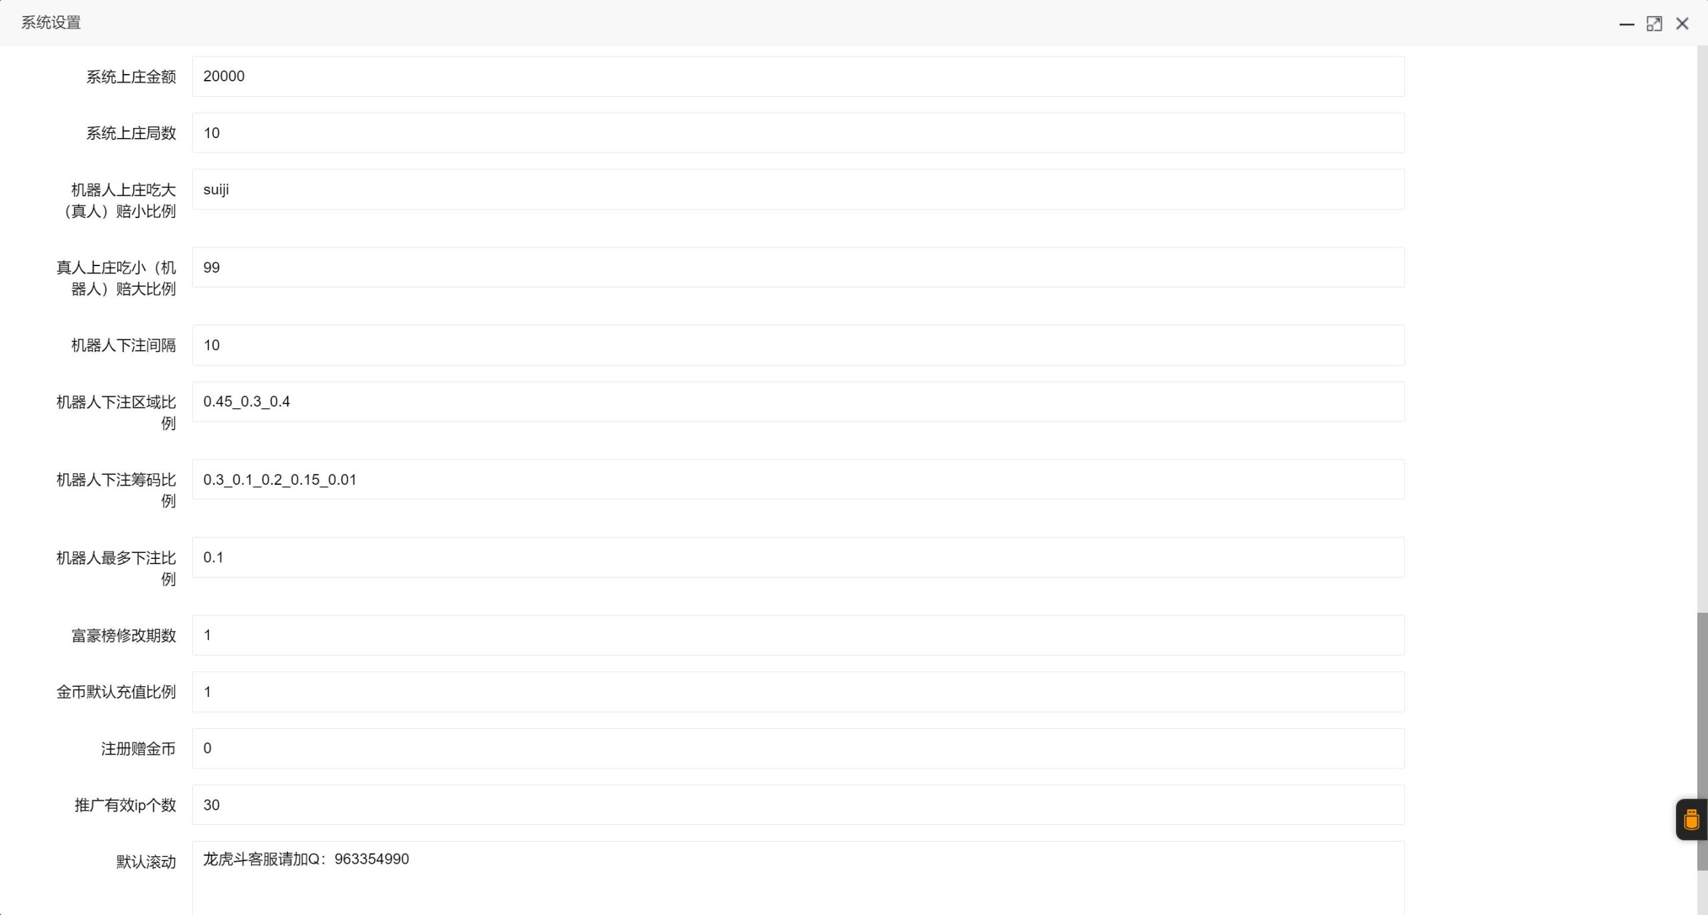Click the 金币默认充值比例 input
The height and width of the screenshot is (915, 1708).
tap(798, 692)
